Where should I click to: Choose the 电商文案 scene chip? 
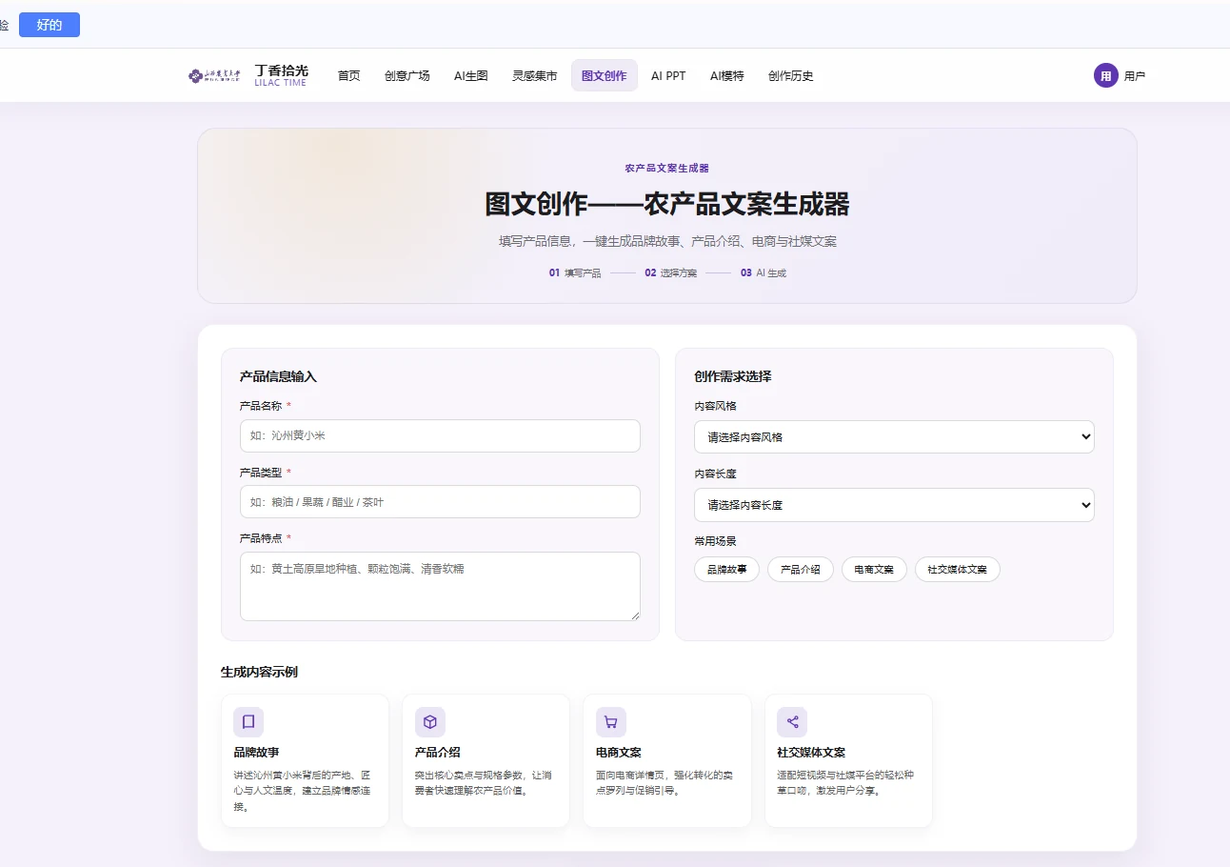[874, 570]
